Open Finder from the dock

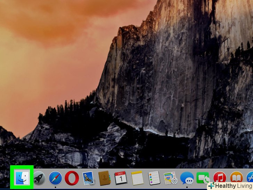pos(22,178)
